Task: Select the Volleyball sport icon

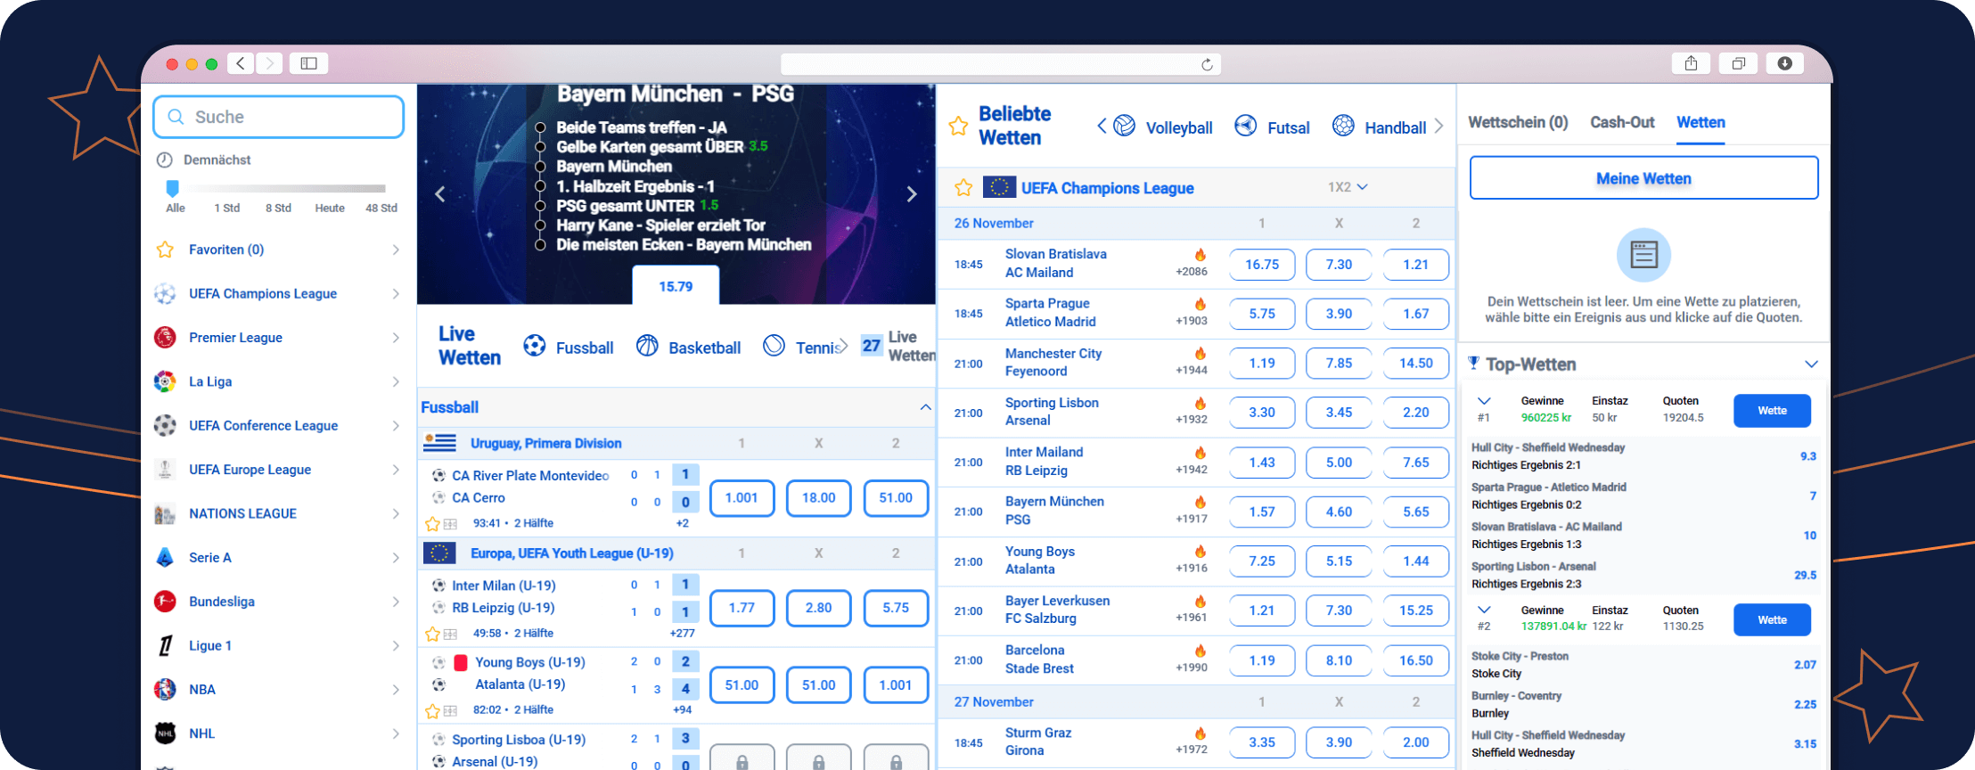Action: (1125, 126)
